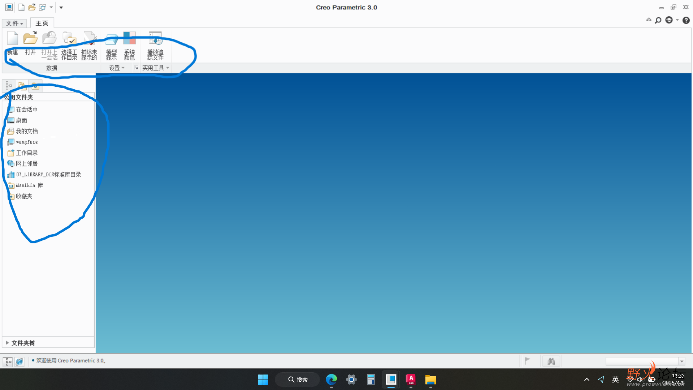Open Settings gear app from taskbar
The image size is (693, 390).
click(x=351, y=380)
